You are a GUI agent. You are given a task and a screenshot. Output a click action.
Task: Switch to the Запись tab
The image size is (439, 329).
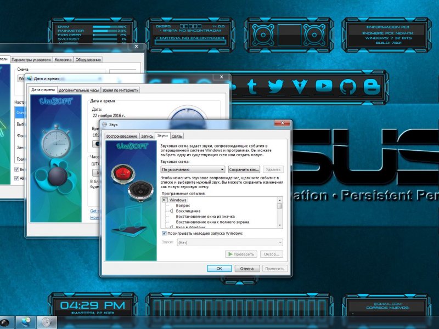147,136
